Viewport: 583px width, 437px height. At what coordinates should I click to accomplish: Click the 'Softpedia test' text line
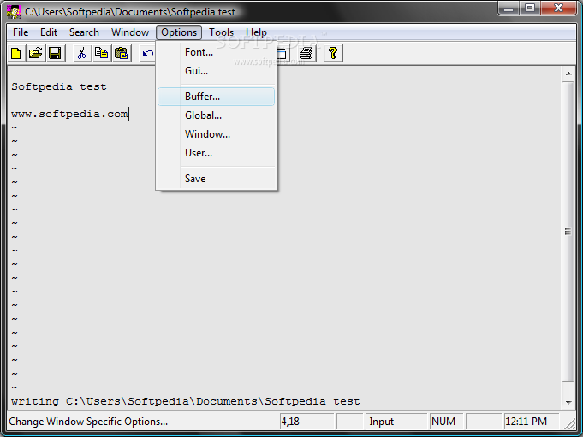click(59, 87)
